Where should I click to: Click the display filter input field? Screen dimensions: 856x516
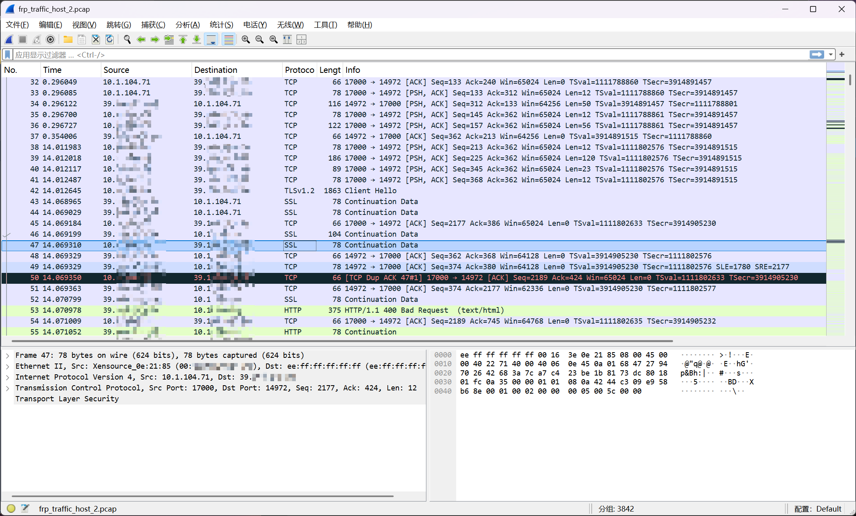click(411, 54)
